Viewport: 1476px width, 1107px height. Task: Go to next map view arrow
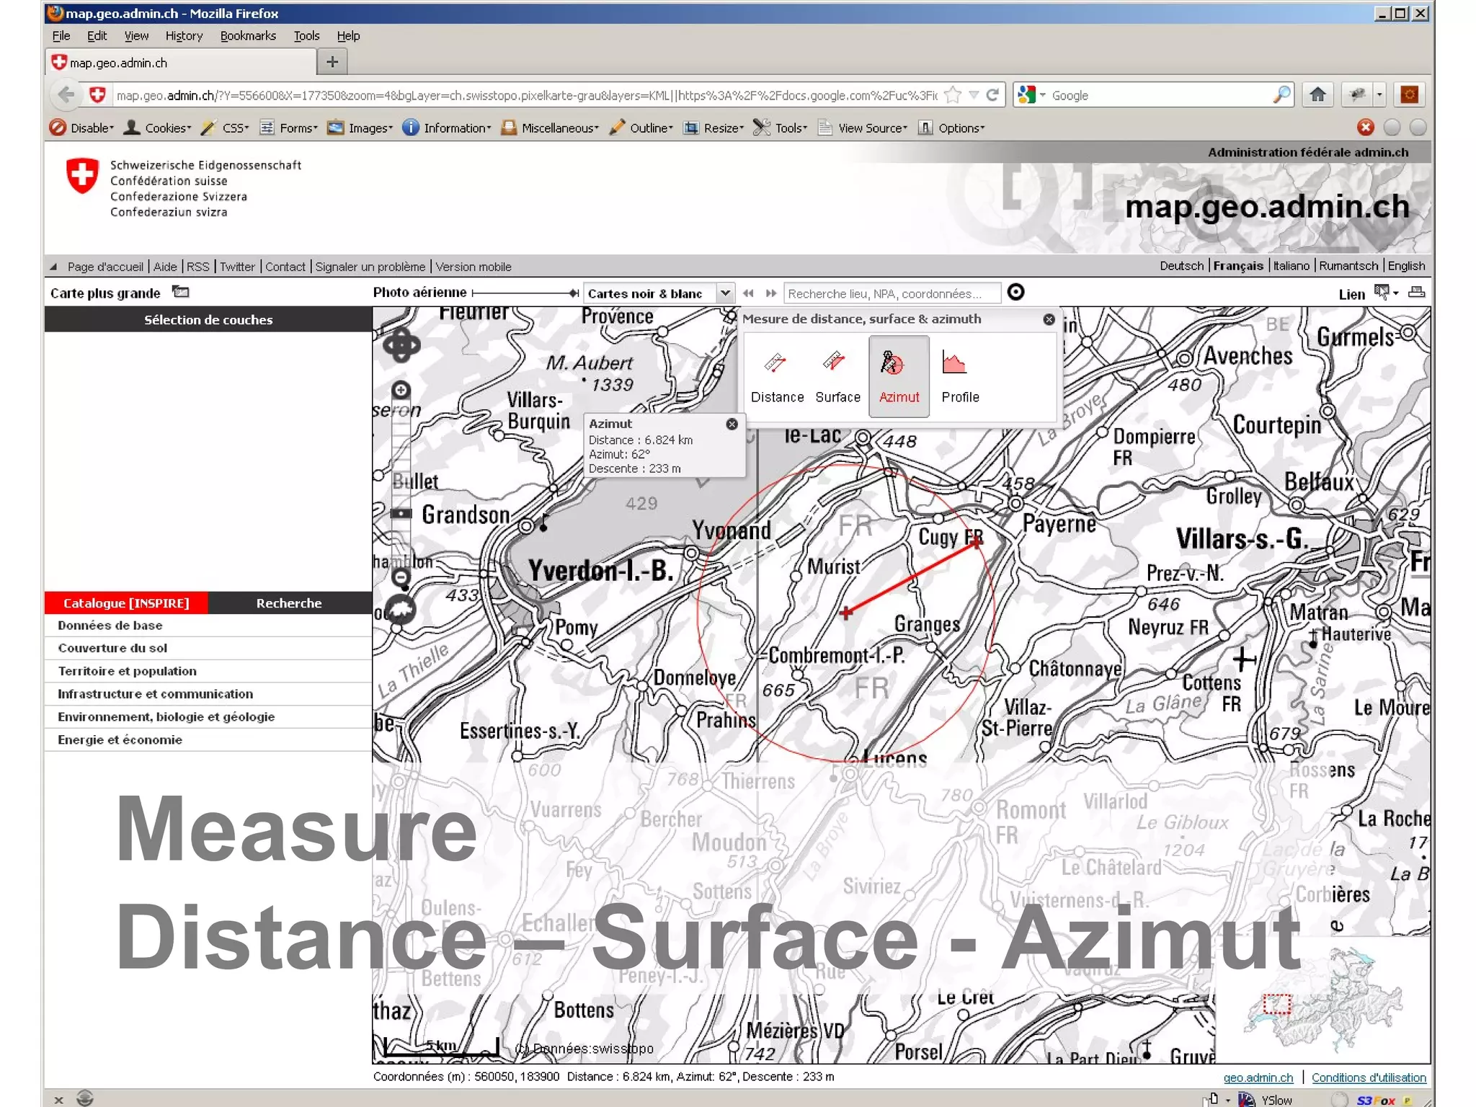(x=771, y=293)
